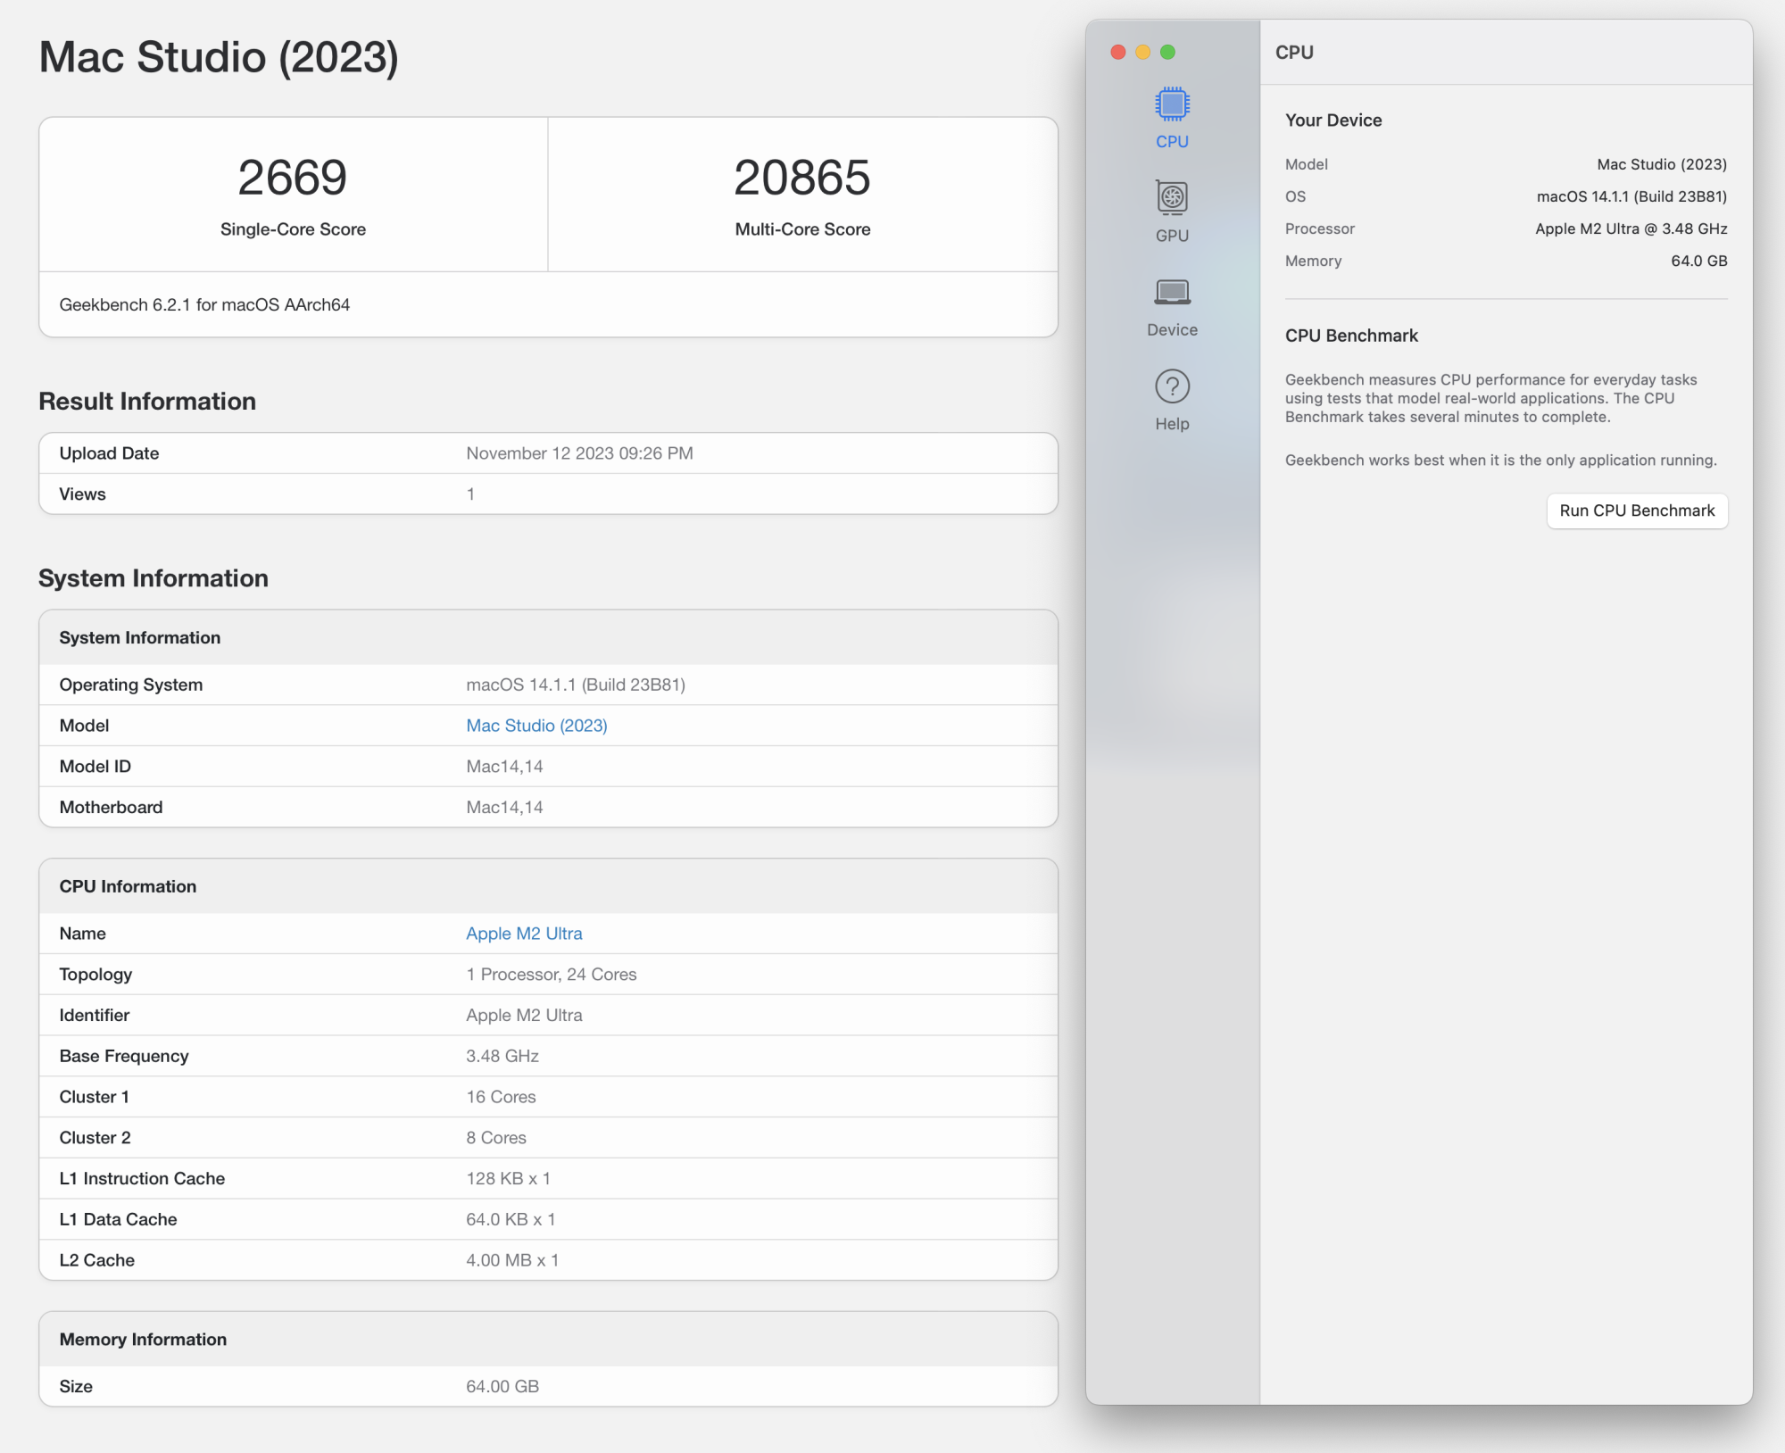Image resolution: width=1785 pixels, height=1453 pixels.
Task: Click the Views row label
Action: point(82,494)
